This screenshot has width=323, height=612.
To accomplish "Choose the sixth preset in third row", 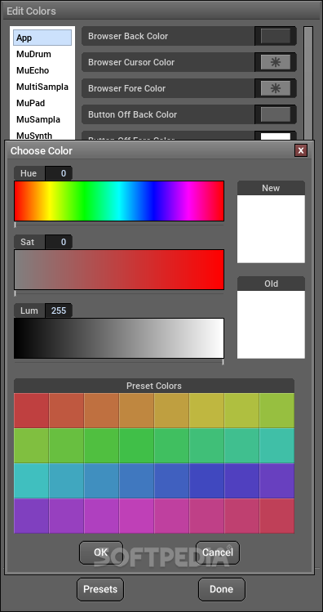I will [x=207, y=480].
